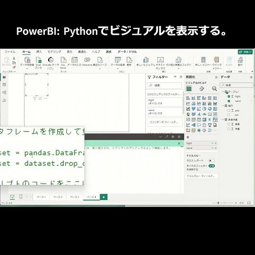255x255 pixels.
Task: Select the Funnel chart visual icon
Action: [x=193, y=109]
